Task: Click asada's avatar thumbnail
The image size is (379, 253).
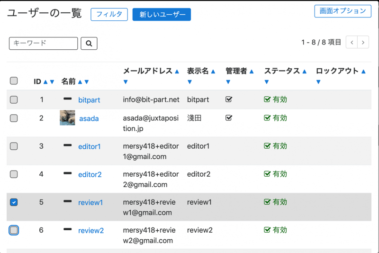Action: [x=67, y=118]
